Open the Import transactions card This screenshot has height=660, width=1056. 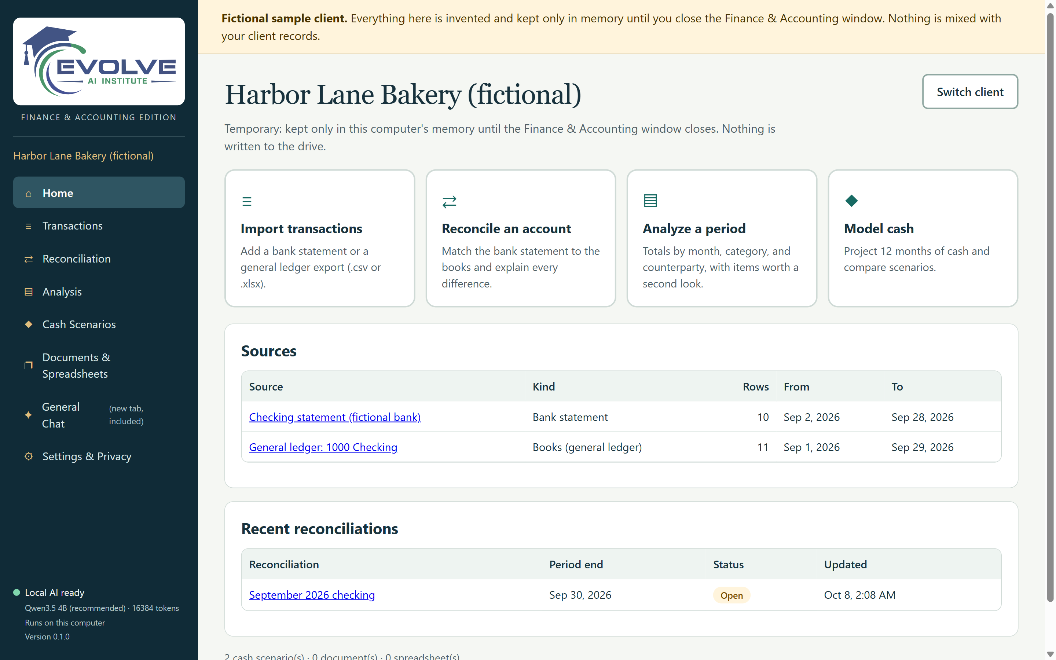click(x=319, y=238)
